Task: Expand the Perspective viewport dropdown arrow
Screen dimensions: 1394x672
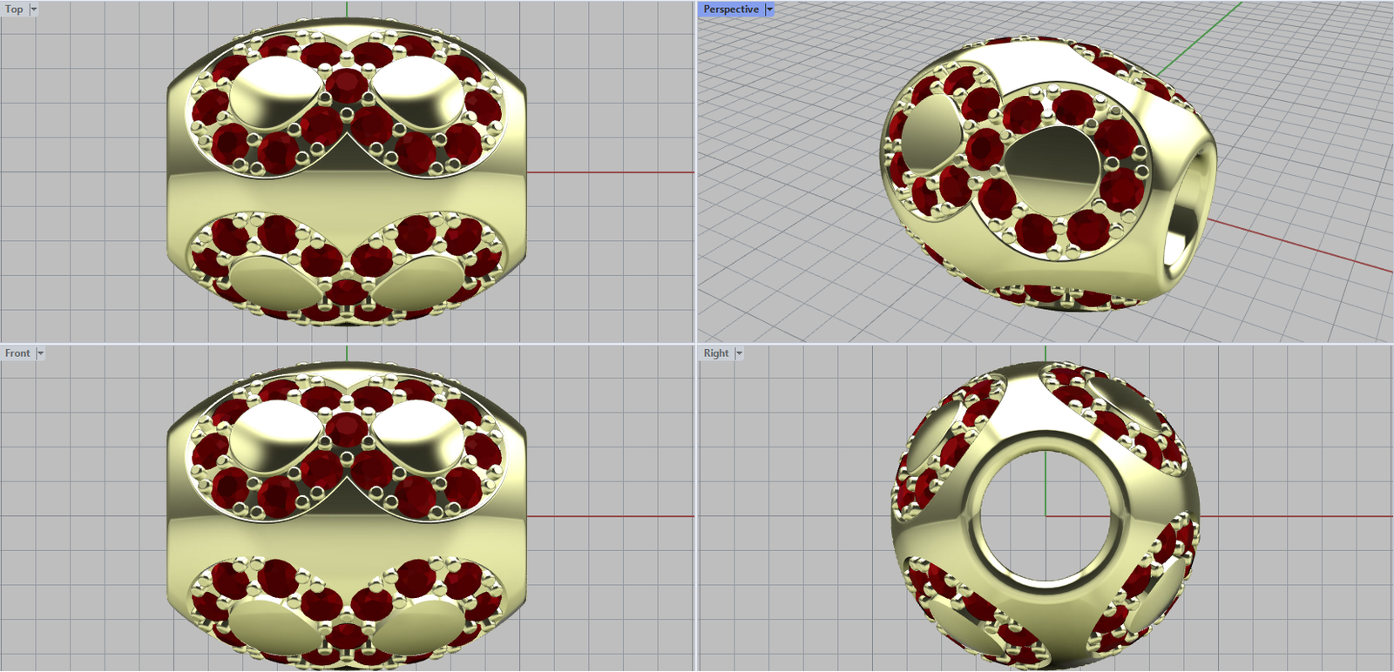Action: coord(769,10)
